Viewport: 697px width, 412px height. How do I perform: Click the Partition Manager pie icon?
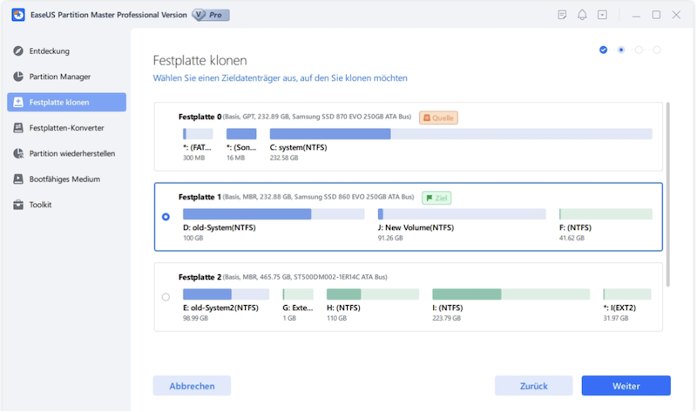[18, 77]
